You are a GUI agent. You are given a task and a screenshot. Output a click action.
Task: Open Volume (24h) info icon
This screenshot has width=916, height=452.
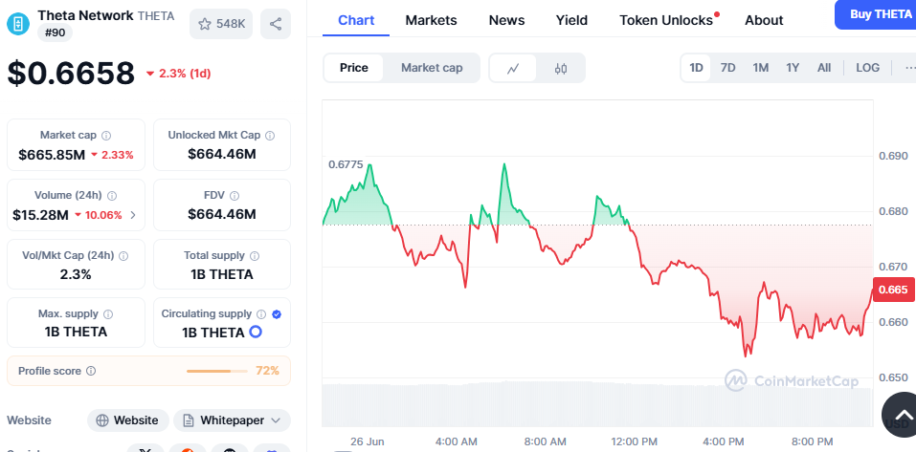(112, 195)
